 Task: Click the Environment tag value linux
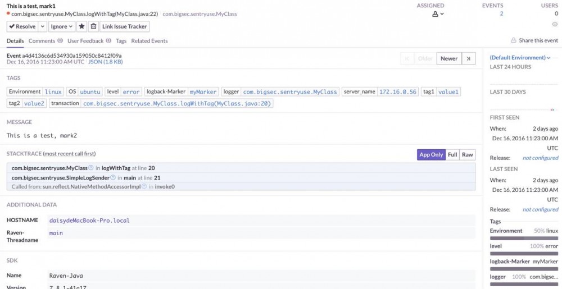(x=53, y=92)
